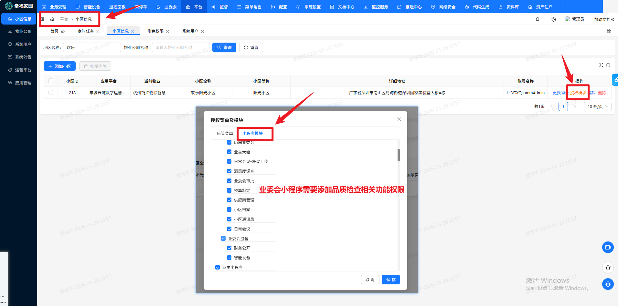Select the row checkbox for 小区ID 218
Viewport: 618px width, 306px height.
pos(51,93)
